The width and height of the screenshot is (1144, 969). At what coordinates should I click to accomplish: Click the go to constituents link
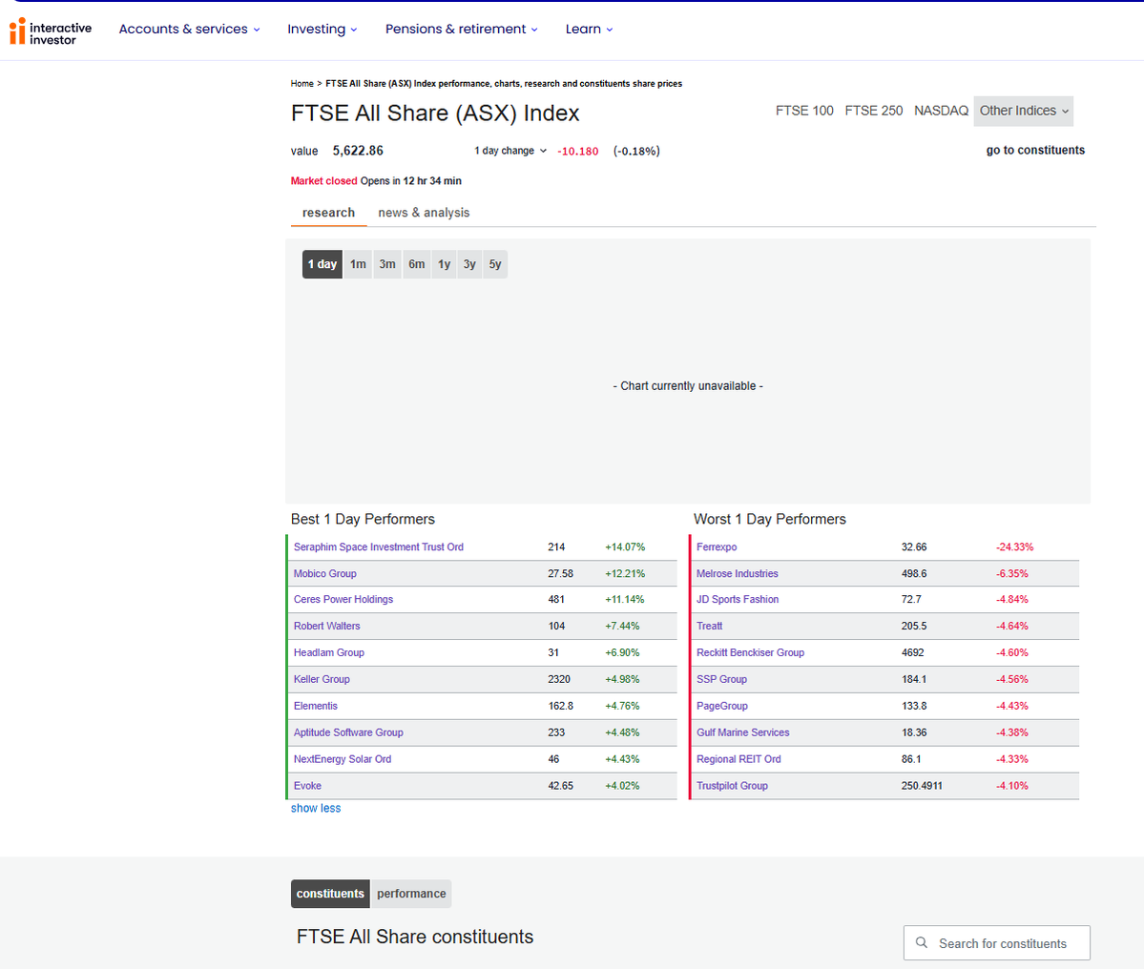point(1035,150)
